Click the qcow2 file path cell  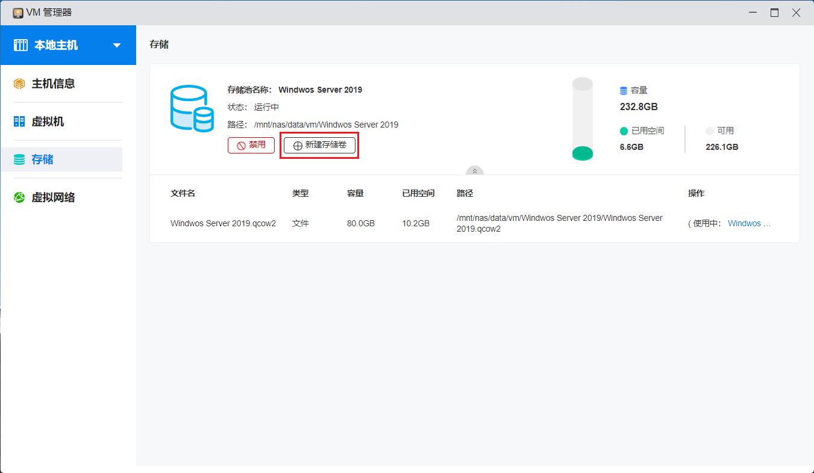560,223
